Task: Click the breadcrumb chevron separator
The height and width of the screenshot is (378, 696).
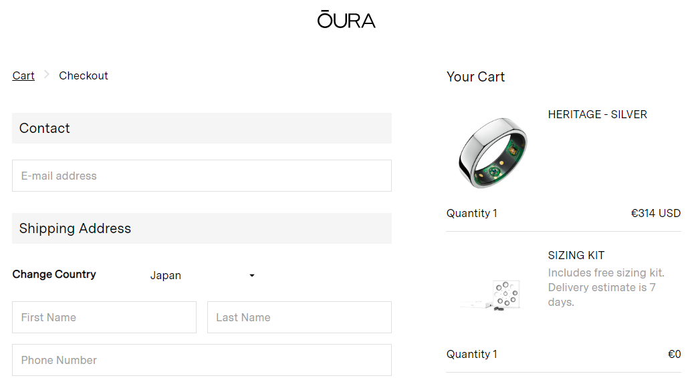Action: click(47, 75)
